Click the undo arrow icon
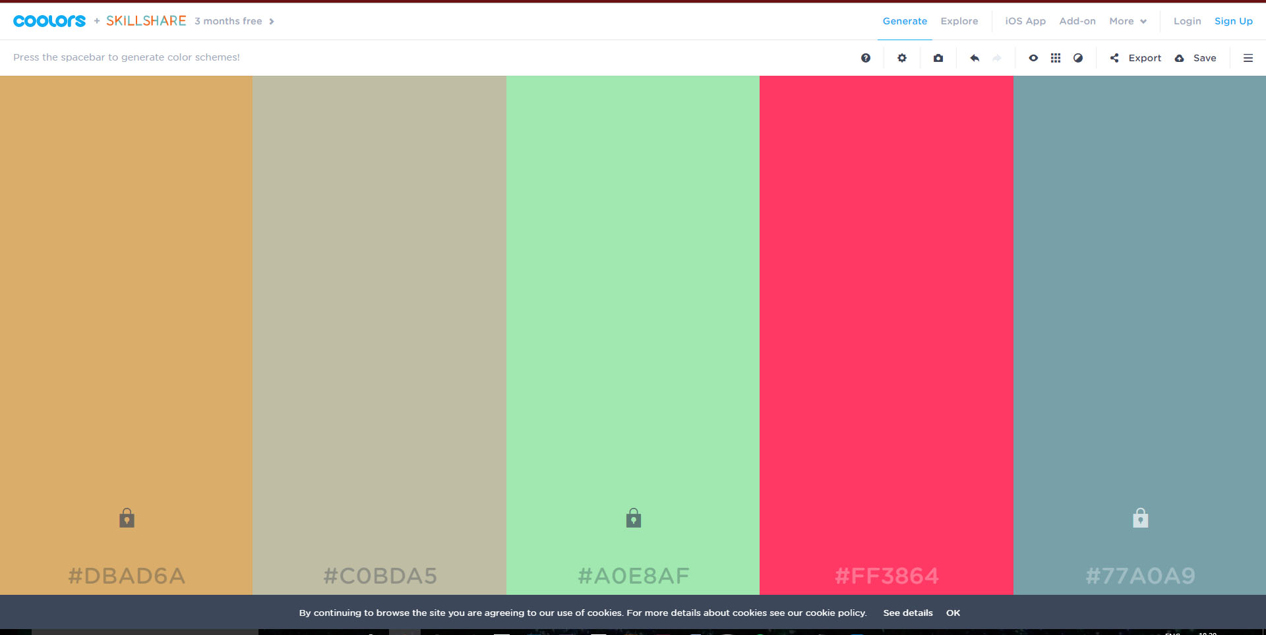 click(x=975, y=58)
